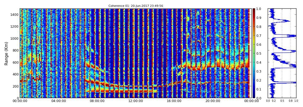Click the 1000 range tick label
This screenshot has width=303, height=107.
[14, 39]
